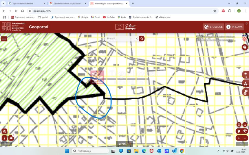
Task: Click the Croatia outline zoom button
Action: tap(245, 131)
